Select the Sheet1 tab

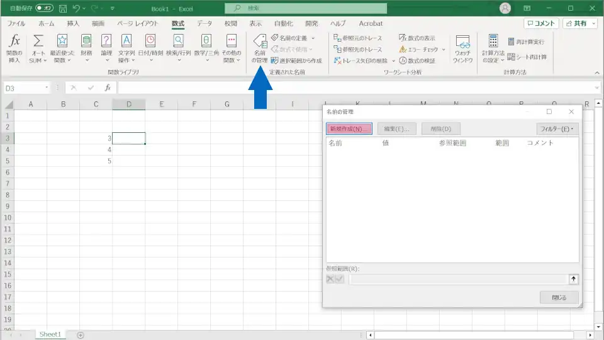pyautogui.click(x=50, y=334)
